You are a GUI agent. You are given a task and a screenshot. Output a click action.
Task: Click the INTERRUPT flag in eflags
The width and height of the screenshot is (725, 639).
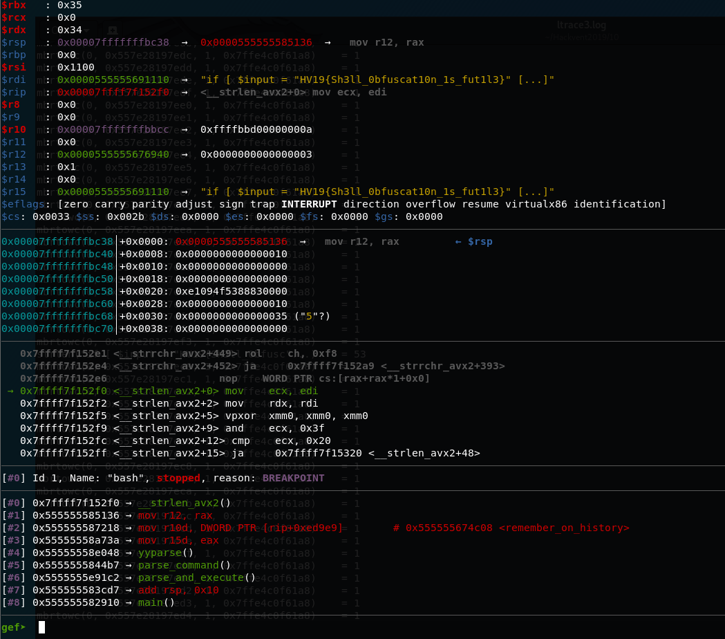(x=309, y=205)
